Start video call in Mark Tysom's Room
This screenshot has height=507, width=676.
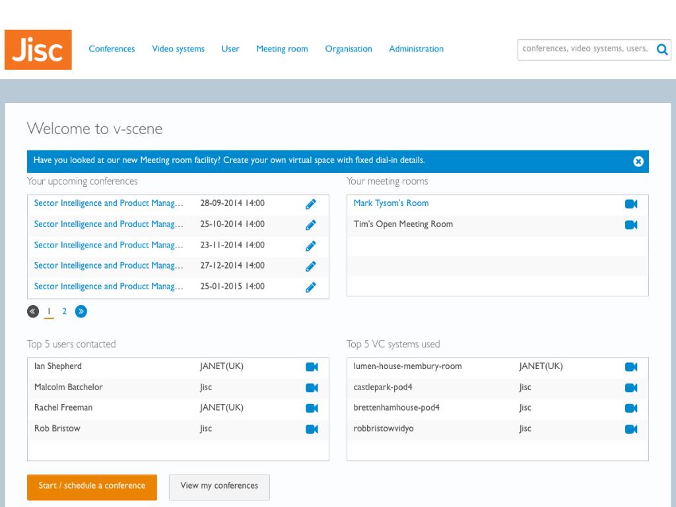click(x=631, y=204)
